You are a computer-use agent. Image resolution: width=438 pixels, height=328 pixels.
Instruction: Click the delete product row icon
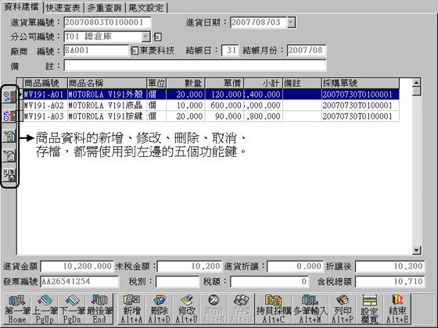9,116
